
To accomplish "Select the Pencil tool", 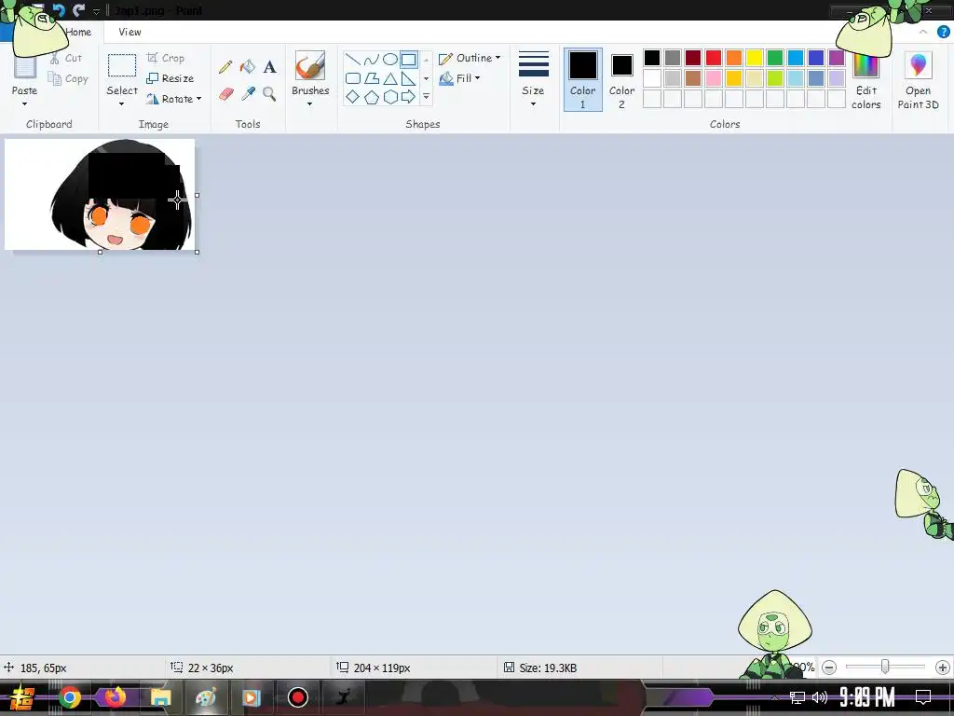I will pyautogui.click(x=225, y=66).
